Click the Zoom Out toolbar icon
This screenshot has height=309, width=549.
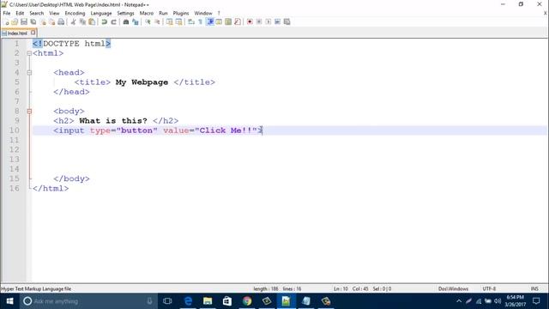tap(157, 21)
